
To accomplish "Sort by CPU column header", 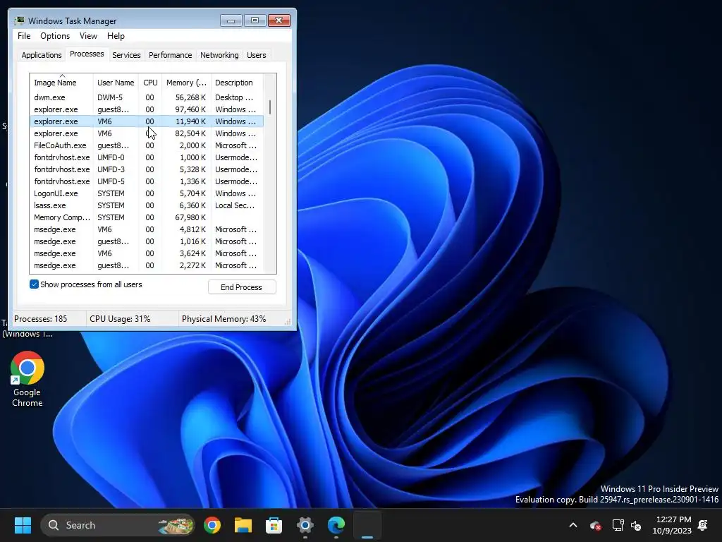I will point(150,83).
